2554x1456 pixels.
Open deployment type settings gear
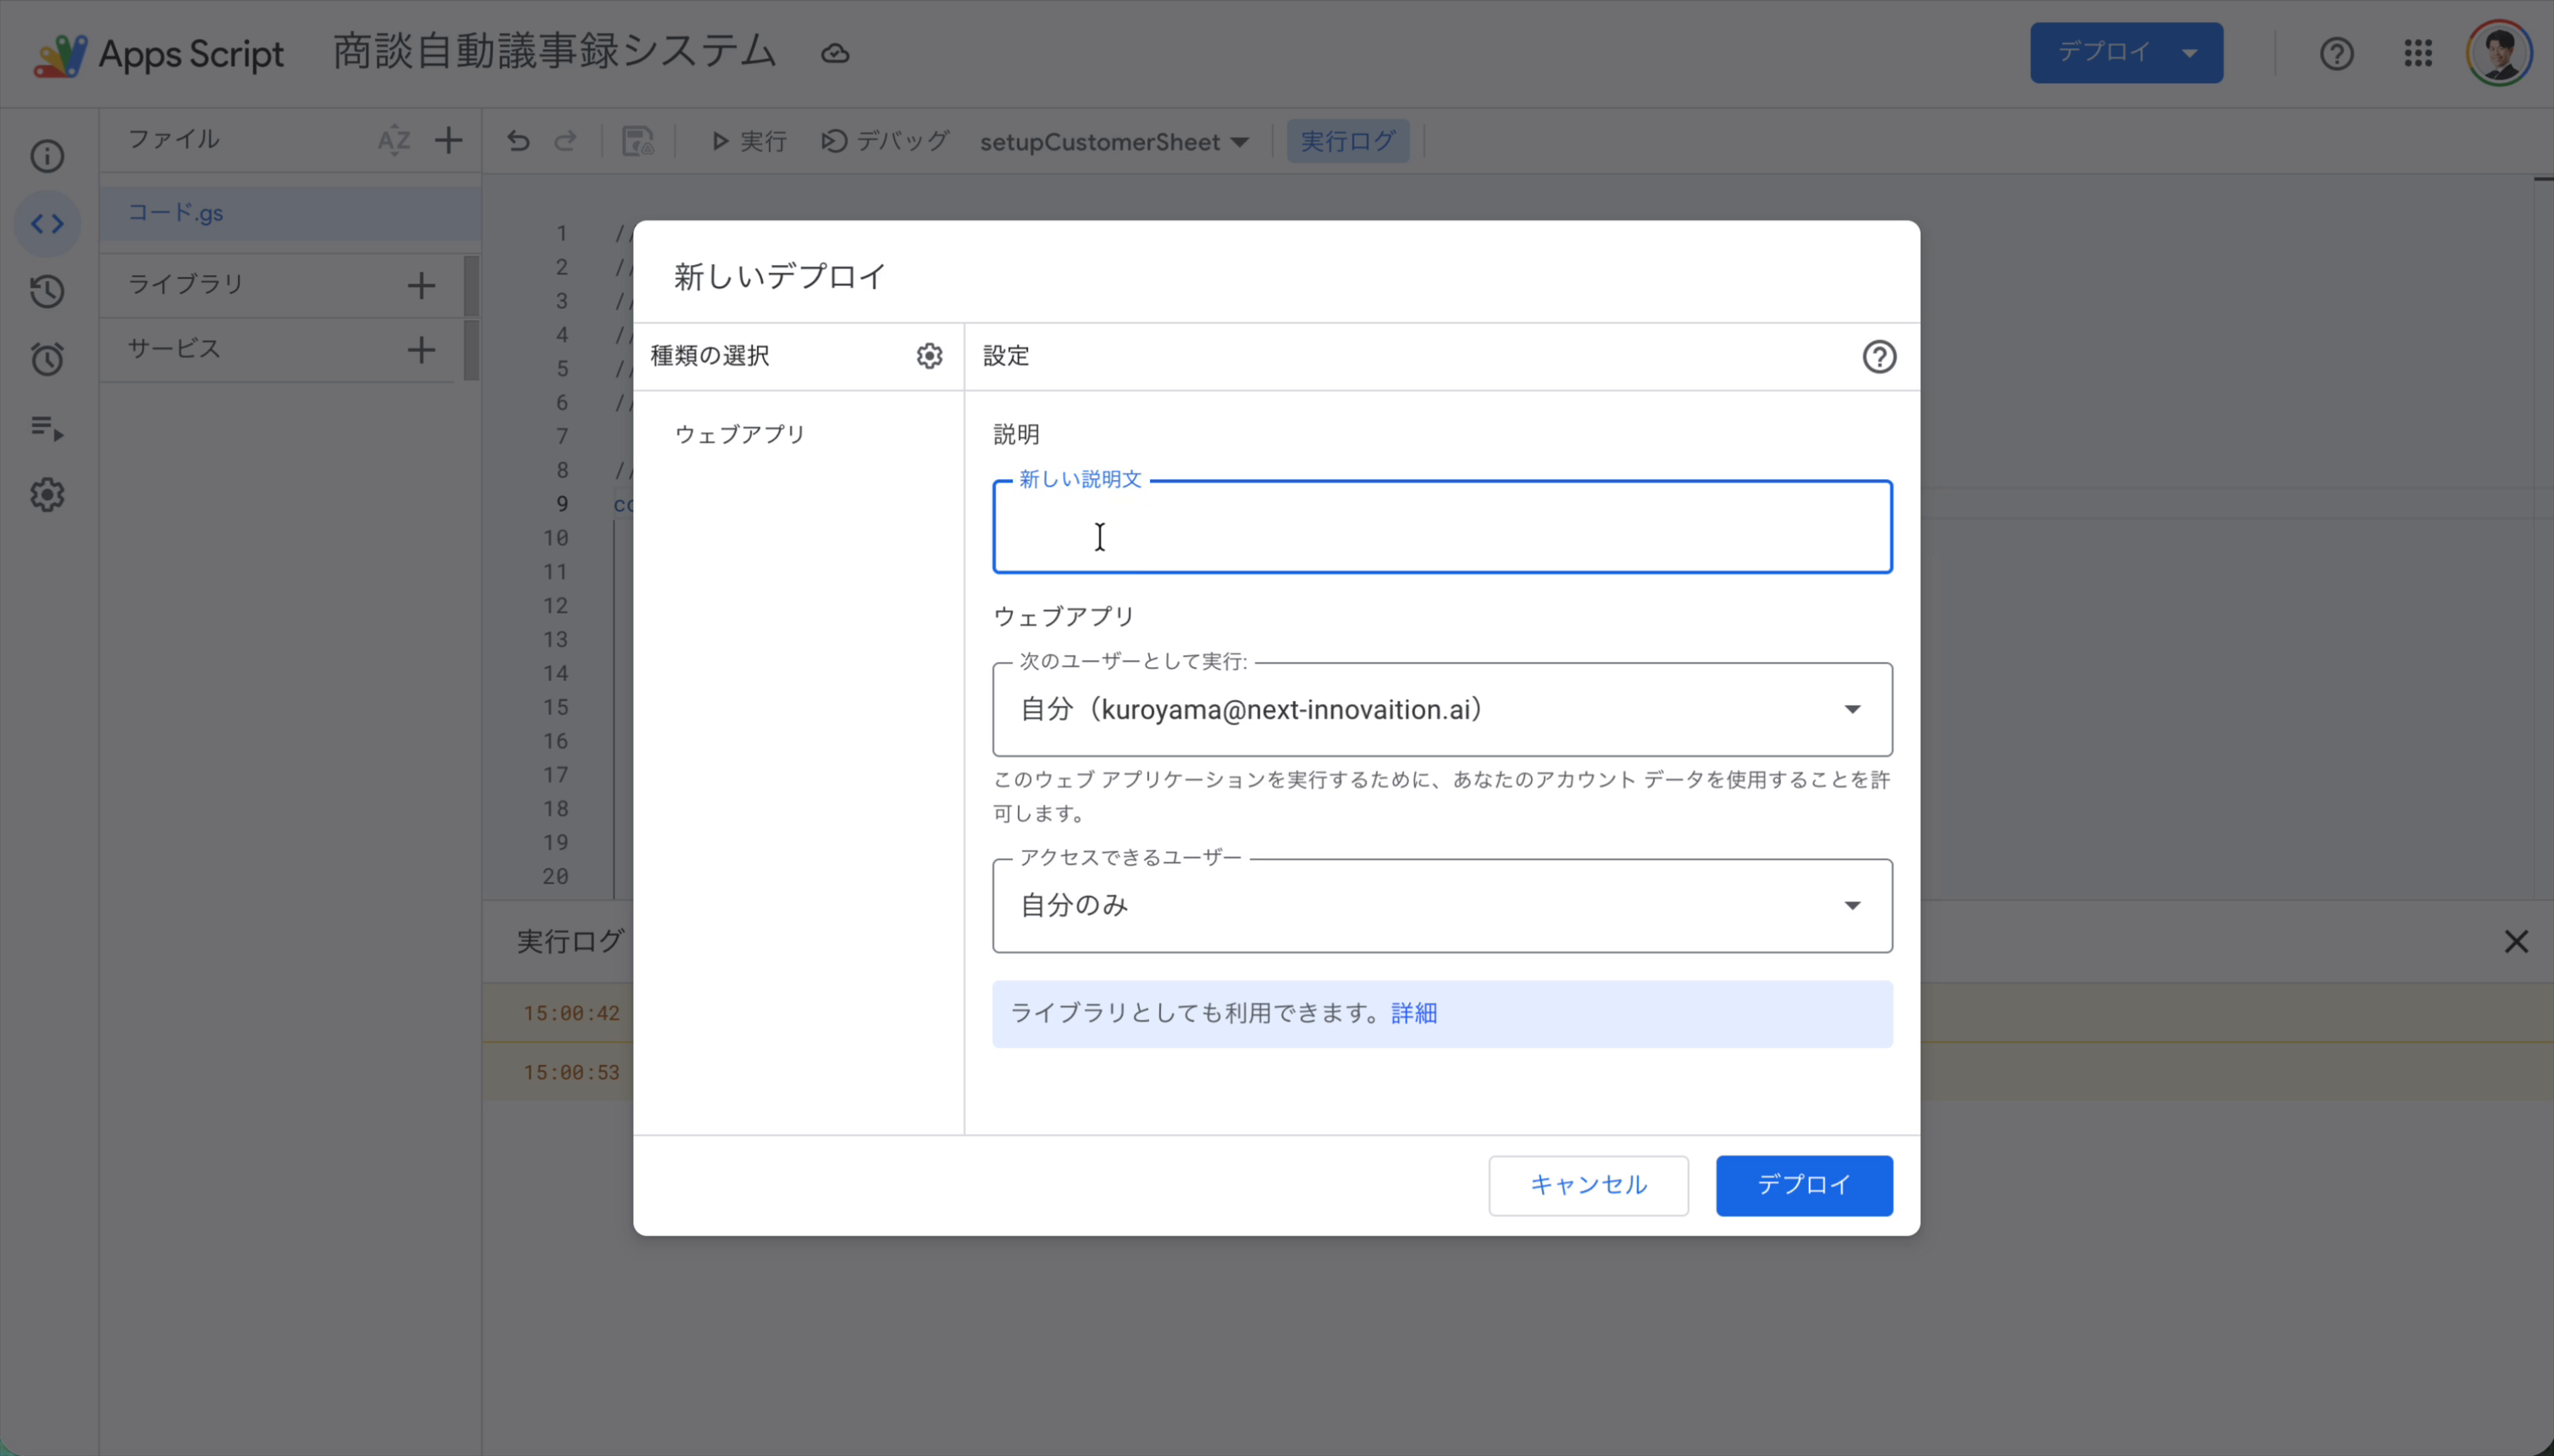tap(929, 355)
